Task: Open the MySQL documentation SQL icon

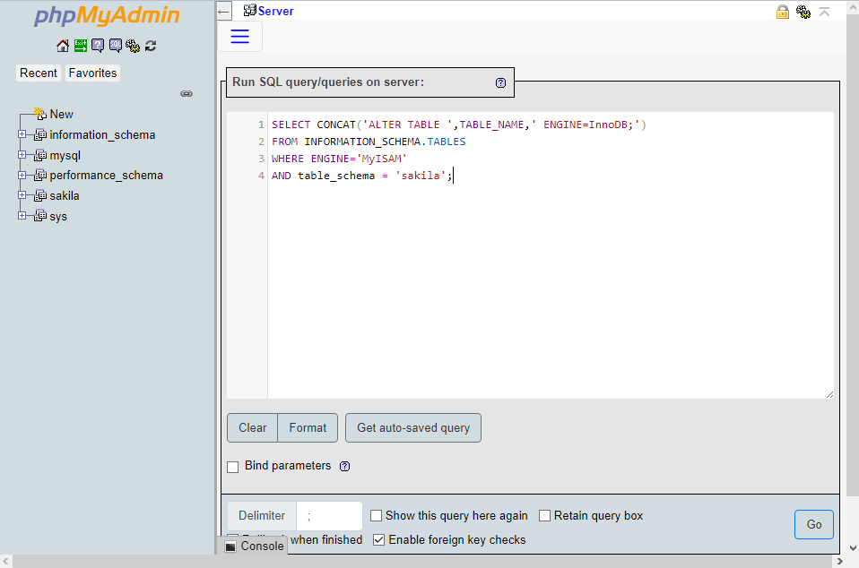Action: (115, 46)
